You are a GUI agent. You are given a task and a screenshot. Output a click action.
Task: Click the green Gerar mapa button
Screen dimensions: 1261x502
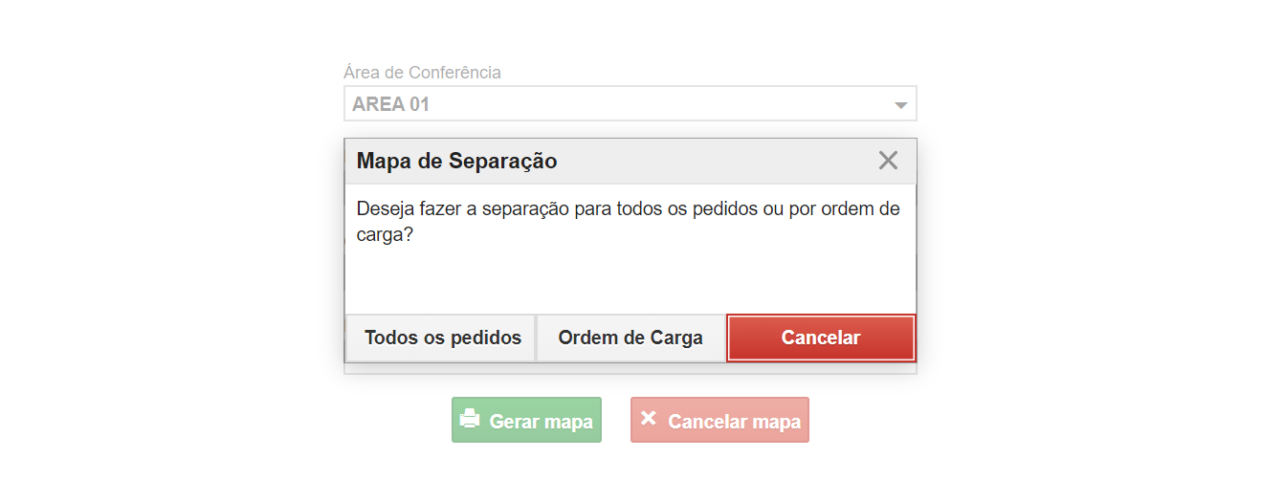(526, 420)
